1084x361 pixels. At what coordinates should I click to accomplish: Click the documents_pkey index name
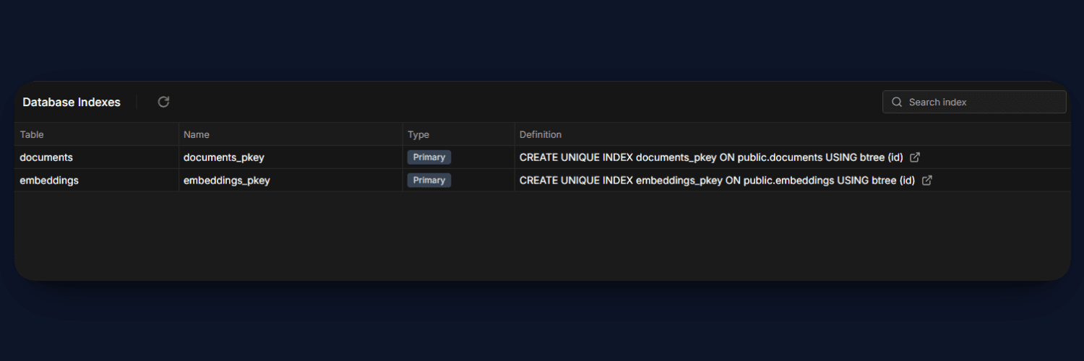tap(224, 157)
